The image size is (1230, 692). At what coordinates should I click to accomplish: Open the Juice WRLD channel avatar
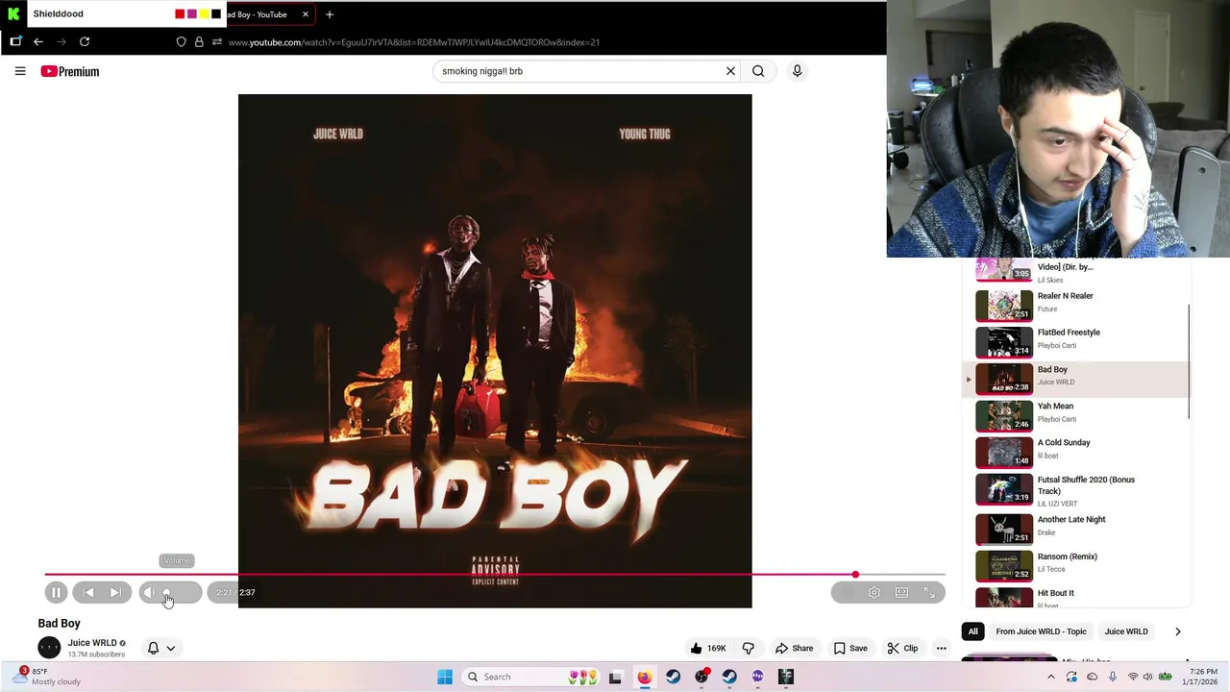coord(49,648)
